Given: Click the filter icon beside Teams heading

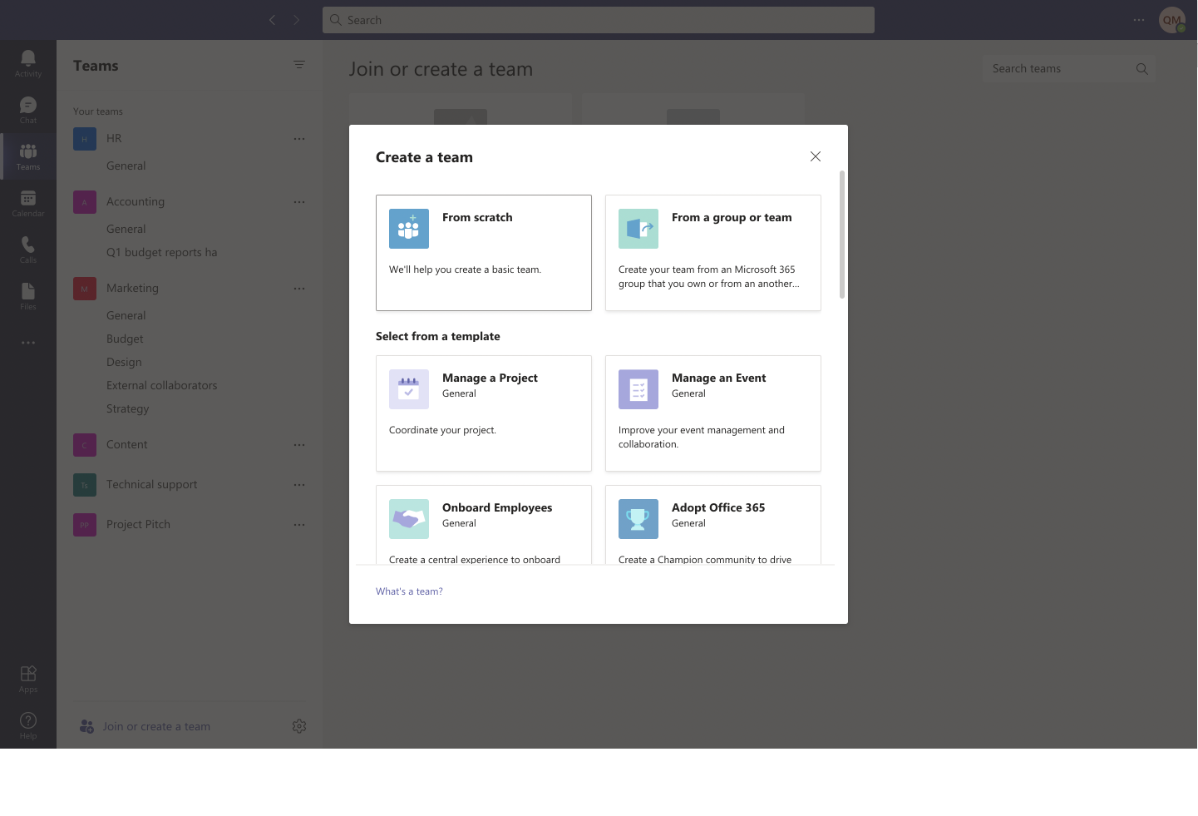Looking at the screenshot, I should coord(299,65).
